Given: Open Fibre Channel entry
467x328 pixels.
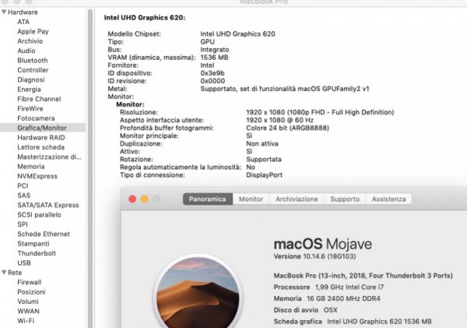Looking at the screenshot, I should click(39, 99).
